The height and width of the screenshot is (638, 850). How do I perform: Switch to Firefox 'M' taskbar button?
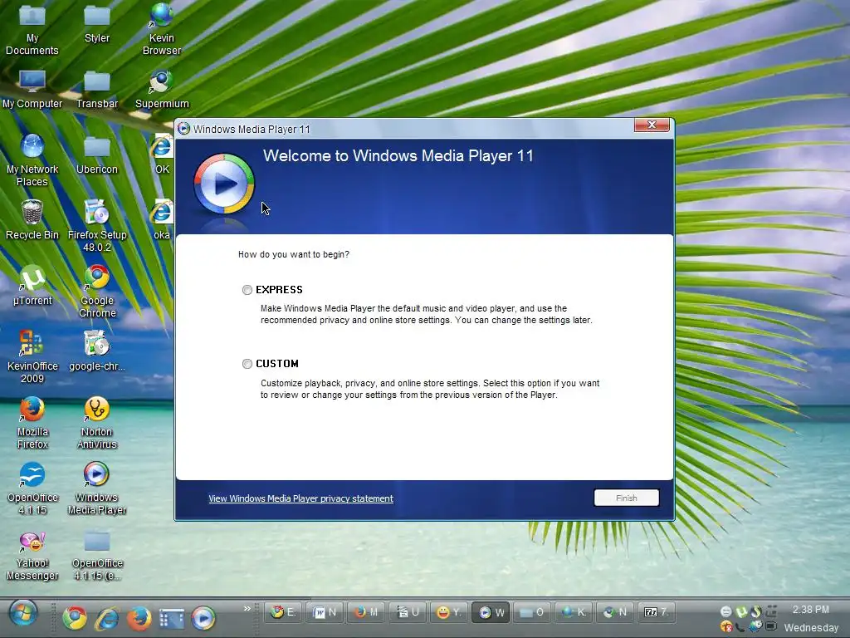[366, 612]
